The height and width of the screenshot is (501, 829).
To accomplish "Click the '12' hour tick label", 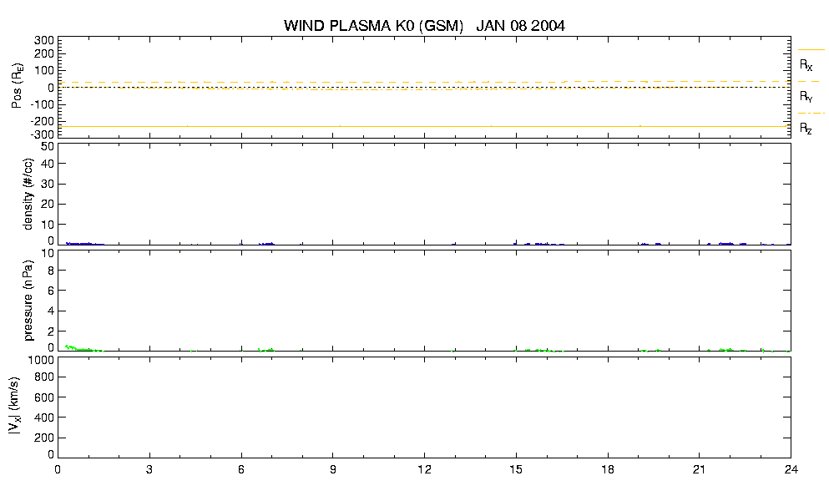I will (x=424, y=469).
